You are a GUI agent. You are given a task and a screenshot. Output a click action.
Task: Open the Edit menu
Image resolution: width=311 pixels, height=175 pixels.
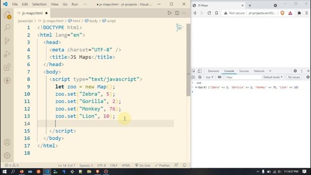(x=25, y=4)
